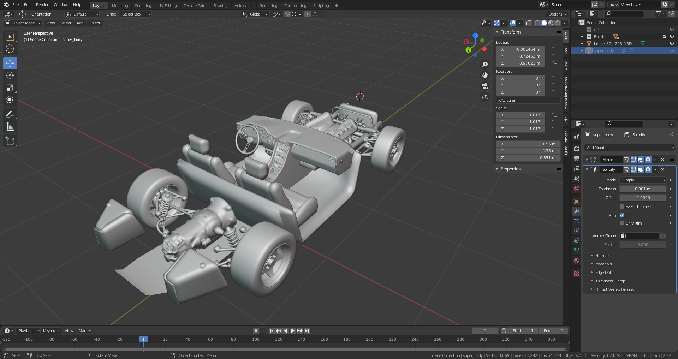Uncheck the Rim Fill checkbox
Image resolution: width=678 pixels, height=359 pixels.
[622, 215]
